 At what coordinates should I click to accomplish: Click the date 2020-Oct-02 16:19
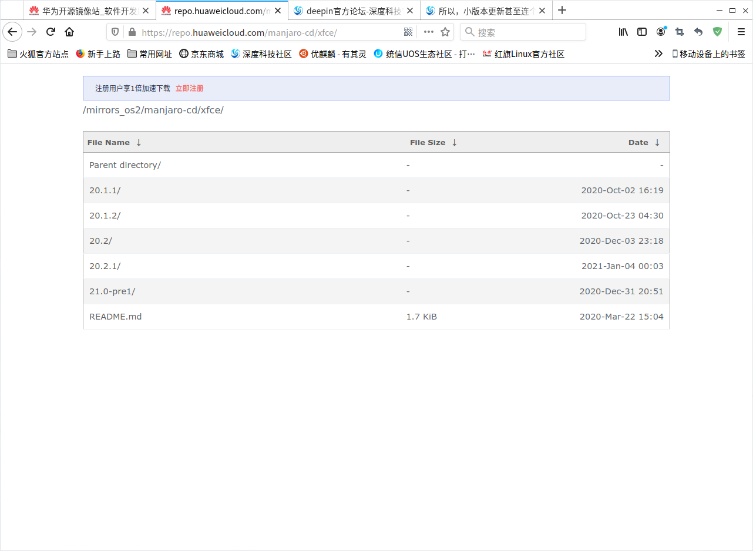pos(623,190)
